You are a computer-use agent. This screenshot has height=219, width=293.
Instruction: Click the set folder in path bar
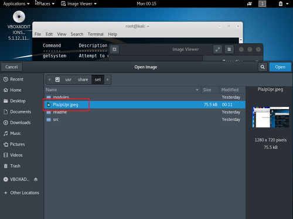click(x=98, y=79)
